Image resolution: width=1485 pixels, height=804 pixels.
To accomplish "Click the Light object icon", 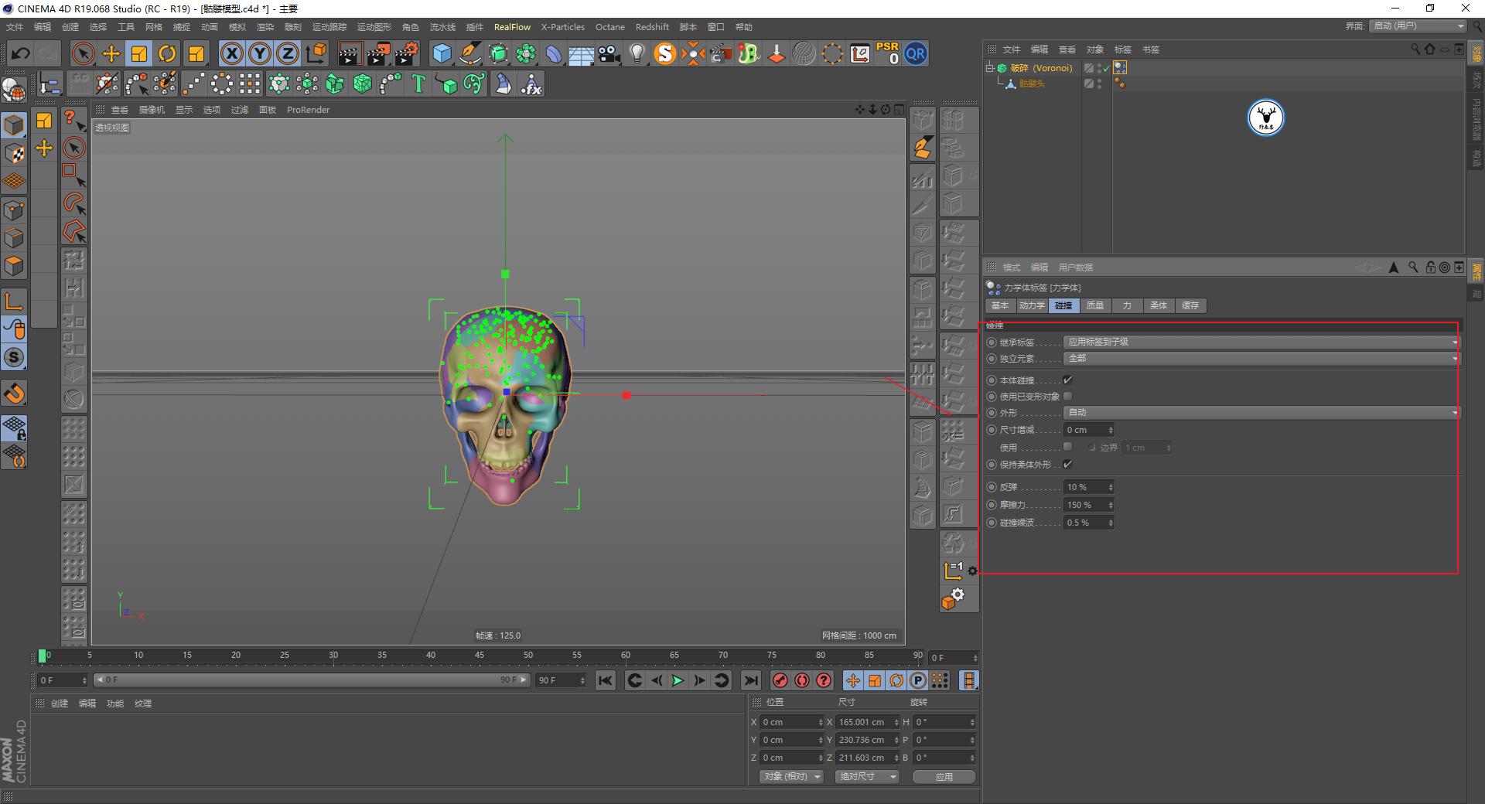I will coord(636,53).
